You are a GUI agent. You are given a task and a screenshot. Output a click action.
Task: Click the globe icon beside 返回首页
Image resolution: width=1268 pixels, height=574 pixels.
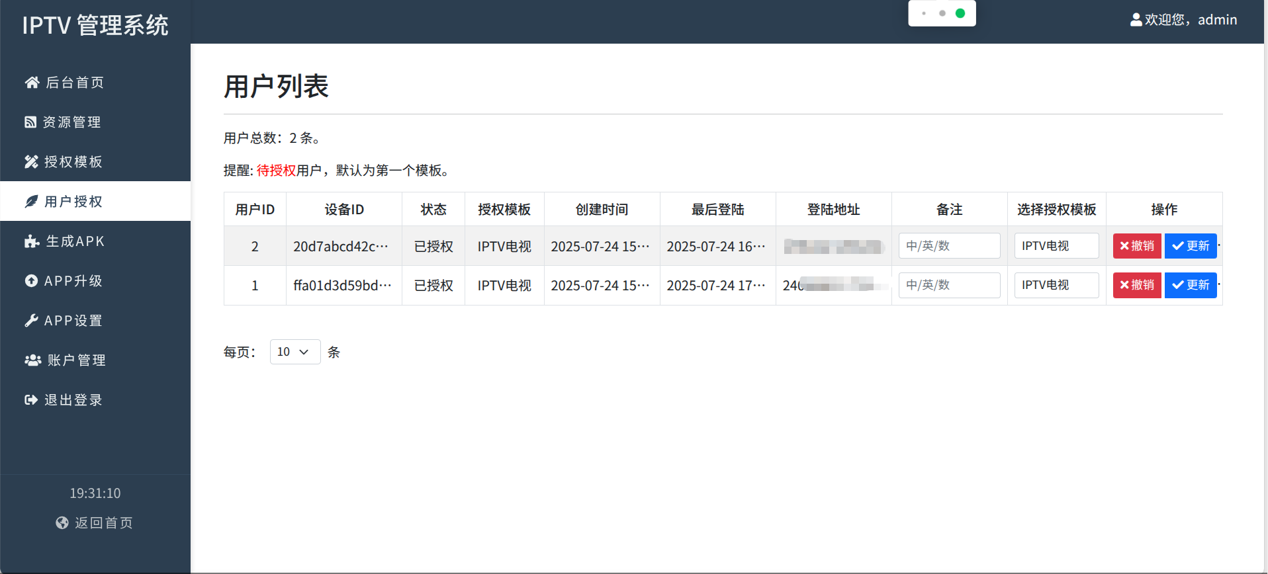62,522
